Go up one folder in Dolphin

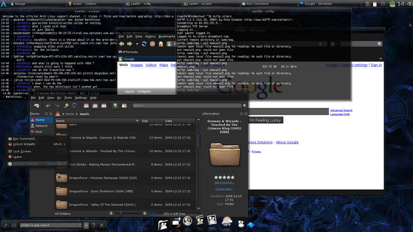[66, 106]
